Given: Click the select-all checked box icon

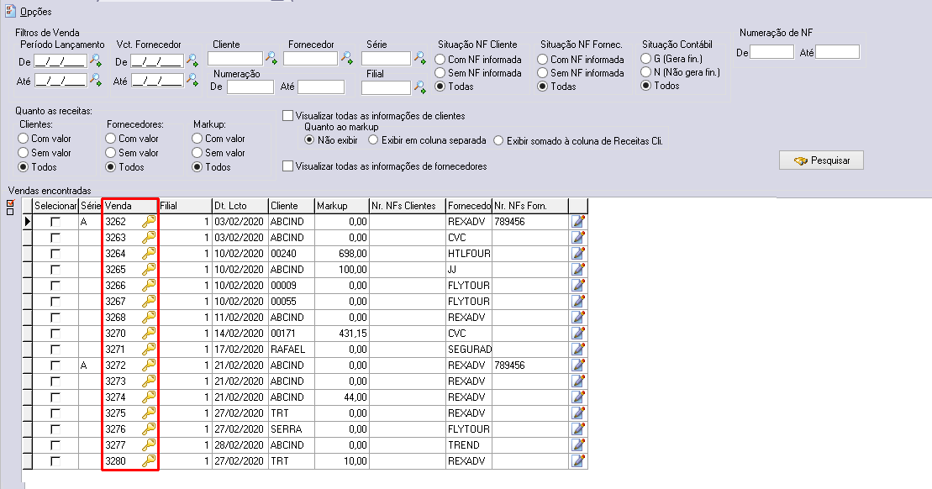Looking at the screenshot, I should point(10,203).
